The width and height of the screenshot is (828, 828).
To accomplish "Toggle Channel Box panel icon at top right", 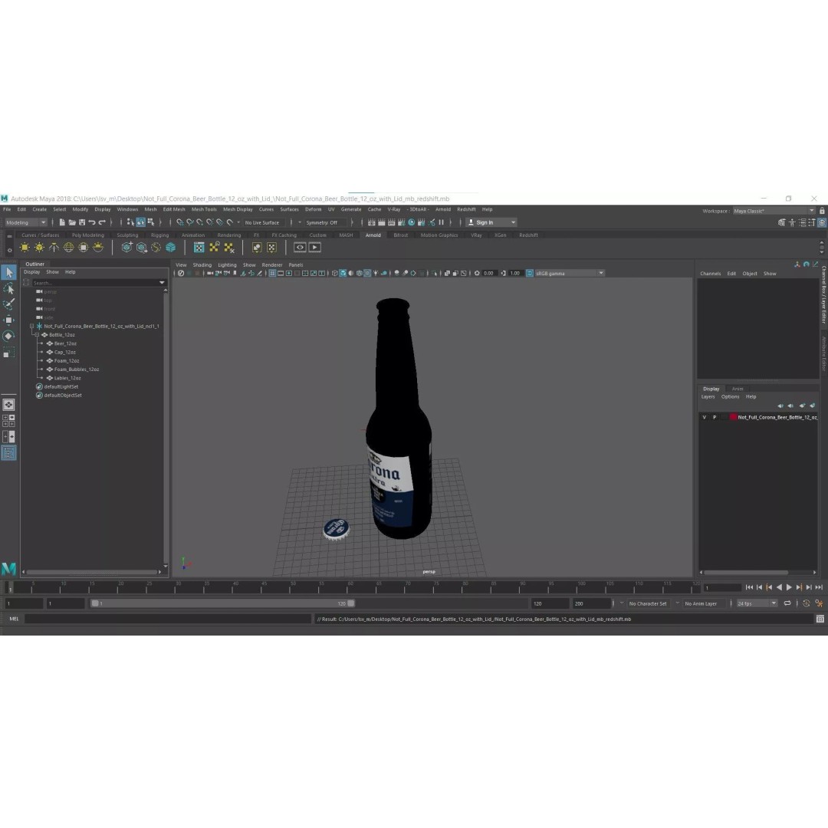I will coord(822,223).
